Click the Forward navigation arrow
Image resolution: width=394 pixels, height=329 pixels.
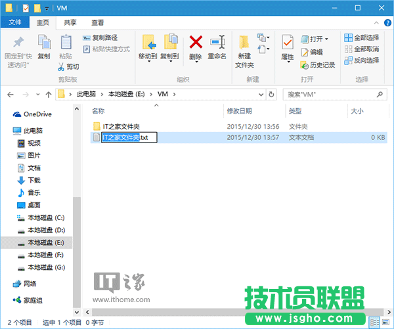[26, 95]
